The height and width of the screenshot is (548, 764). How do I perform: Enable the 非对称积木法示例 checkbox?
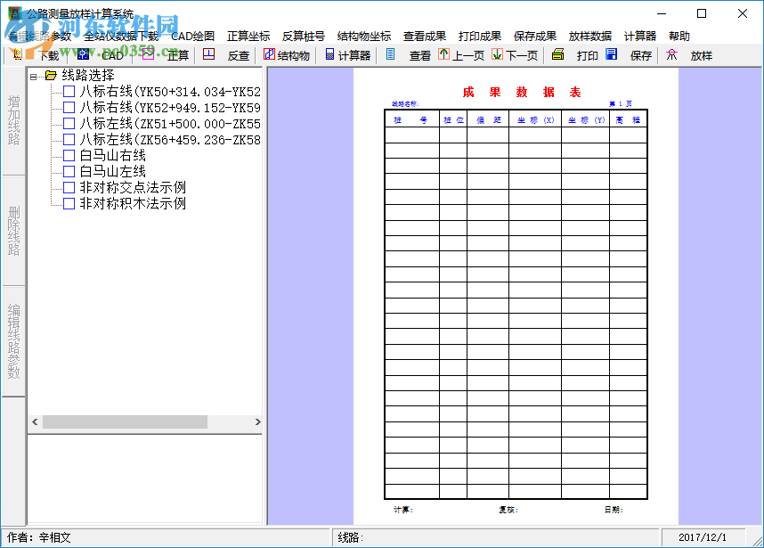click(69, 204)
